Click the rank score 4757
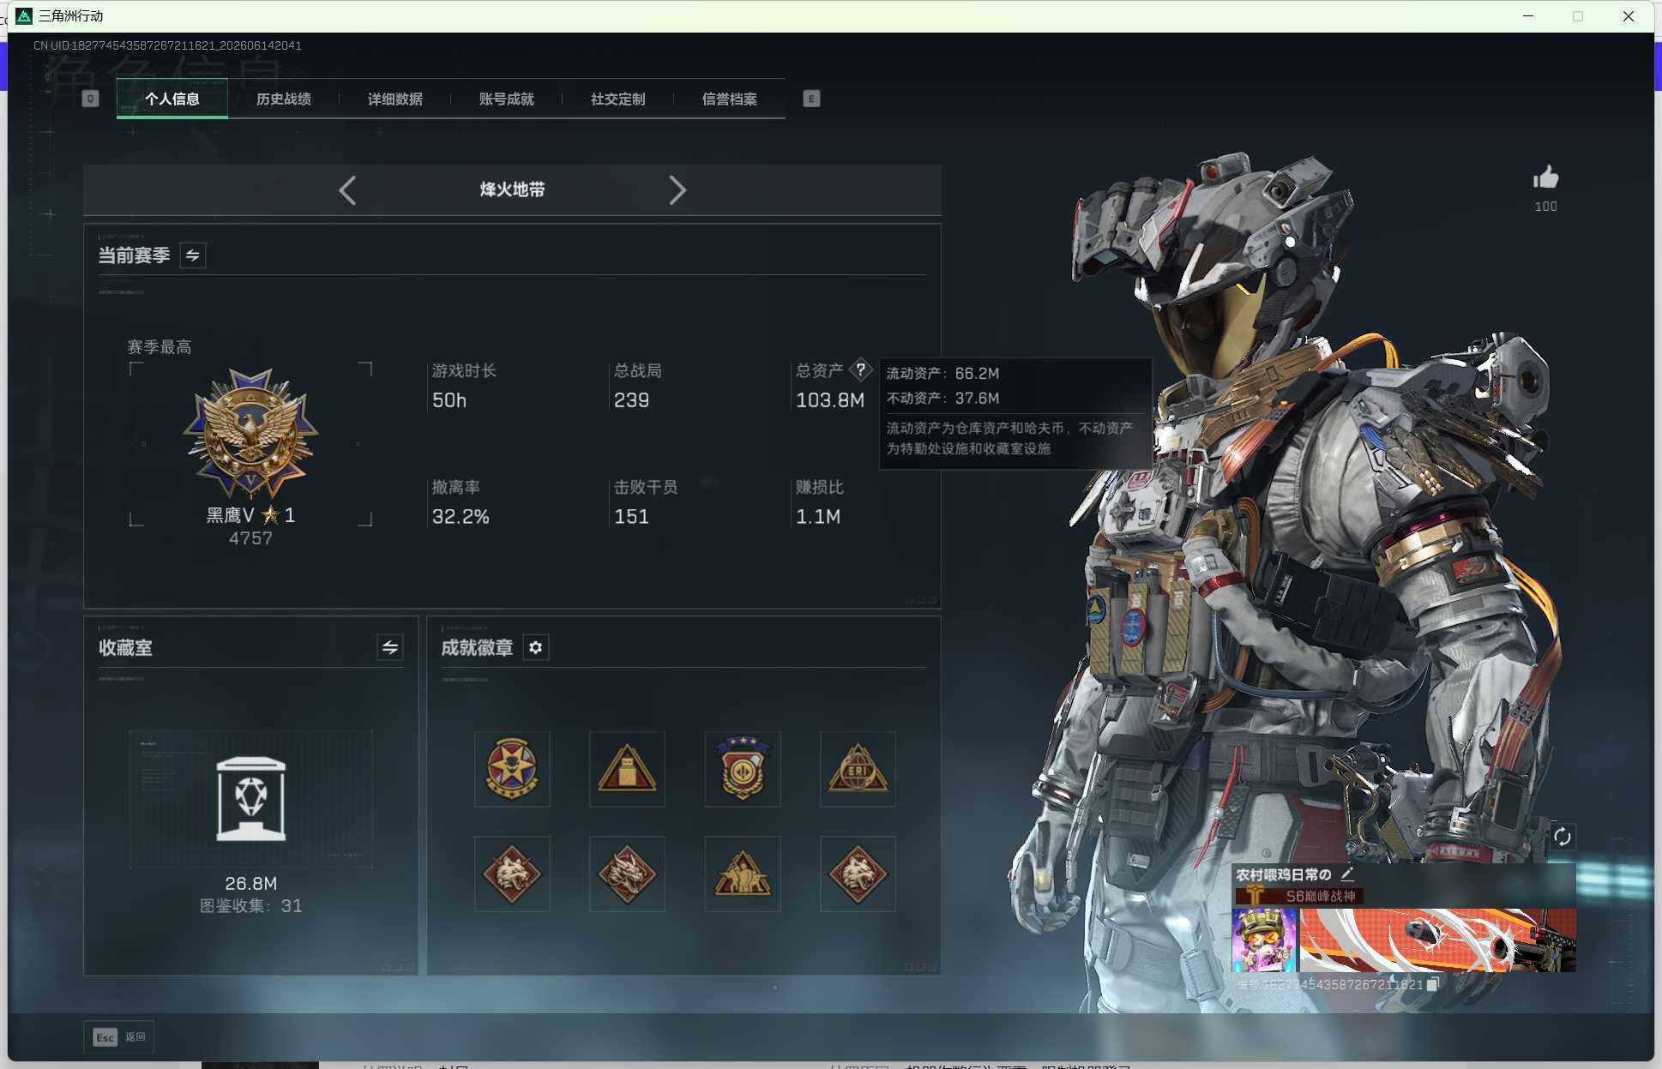Screen dimensions: 1662x1069 pos(250,538)
